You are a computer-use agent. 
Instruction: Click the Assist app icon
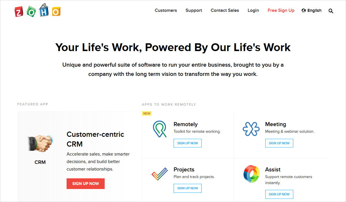pos(251,174)
